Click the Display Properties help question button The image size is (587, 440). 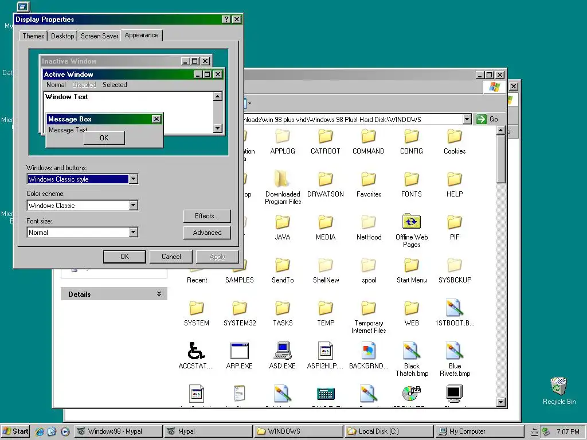coord(226,19)
